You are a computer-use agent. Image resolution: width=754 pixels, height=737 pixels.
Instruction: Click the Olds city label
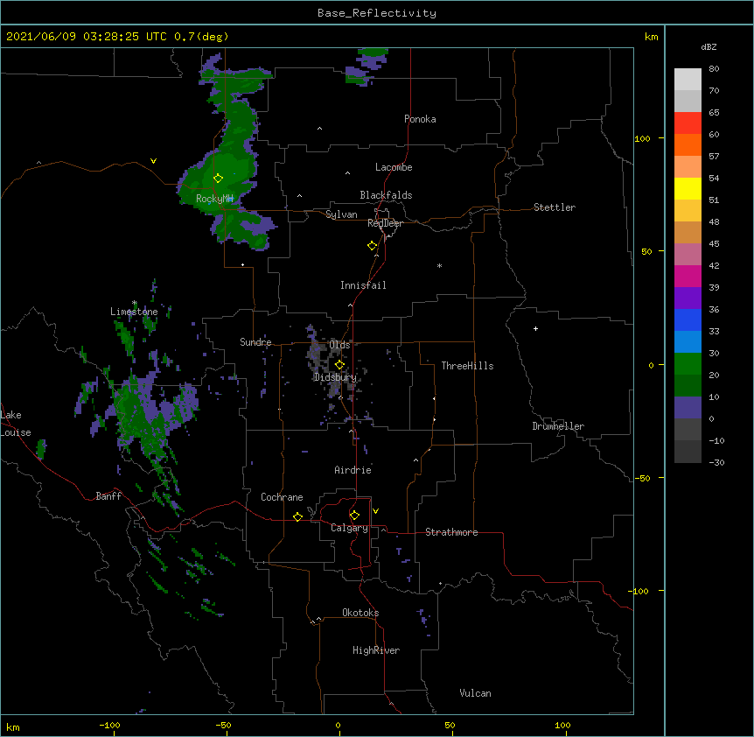(x=339, y=345)
